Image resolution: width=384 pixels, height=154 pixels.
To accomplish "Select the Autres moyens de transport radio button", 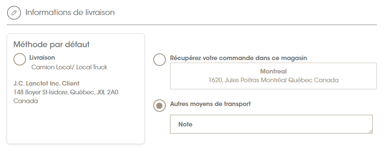I will 160,106.
